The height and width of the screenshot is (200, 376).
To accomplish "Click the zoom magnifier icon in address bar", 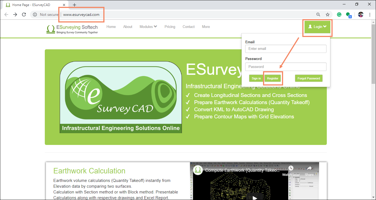I will click(x=318, y=15).
